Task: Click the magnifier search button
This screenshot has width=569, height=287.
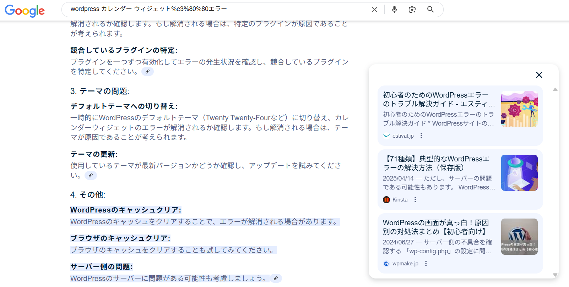Action: (x=430, y=10)
